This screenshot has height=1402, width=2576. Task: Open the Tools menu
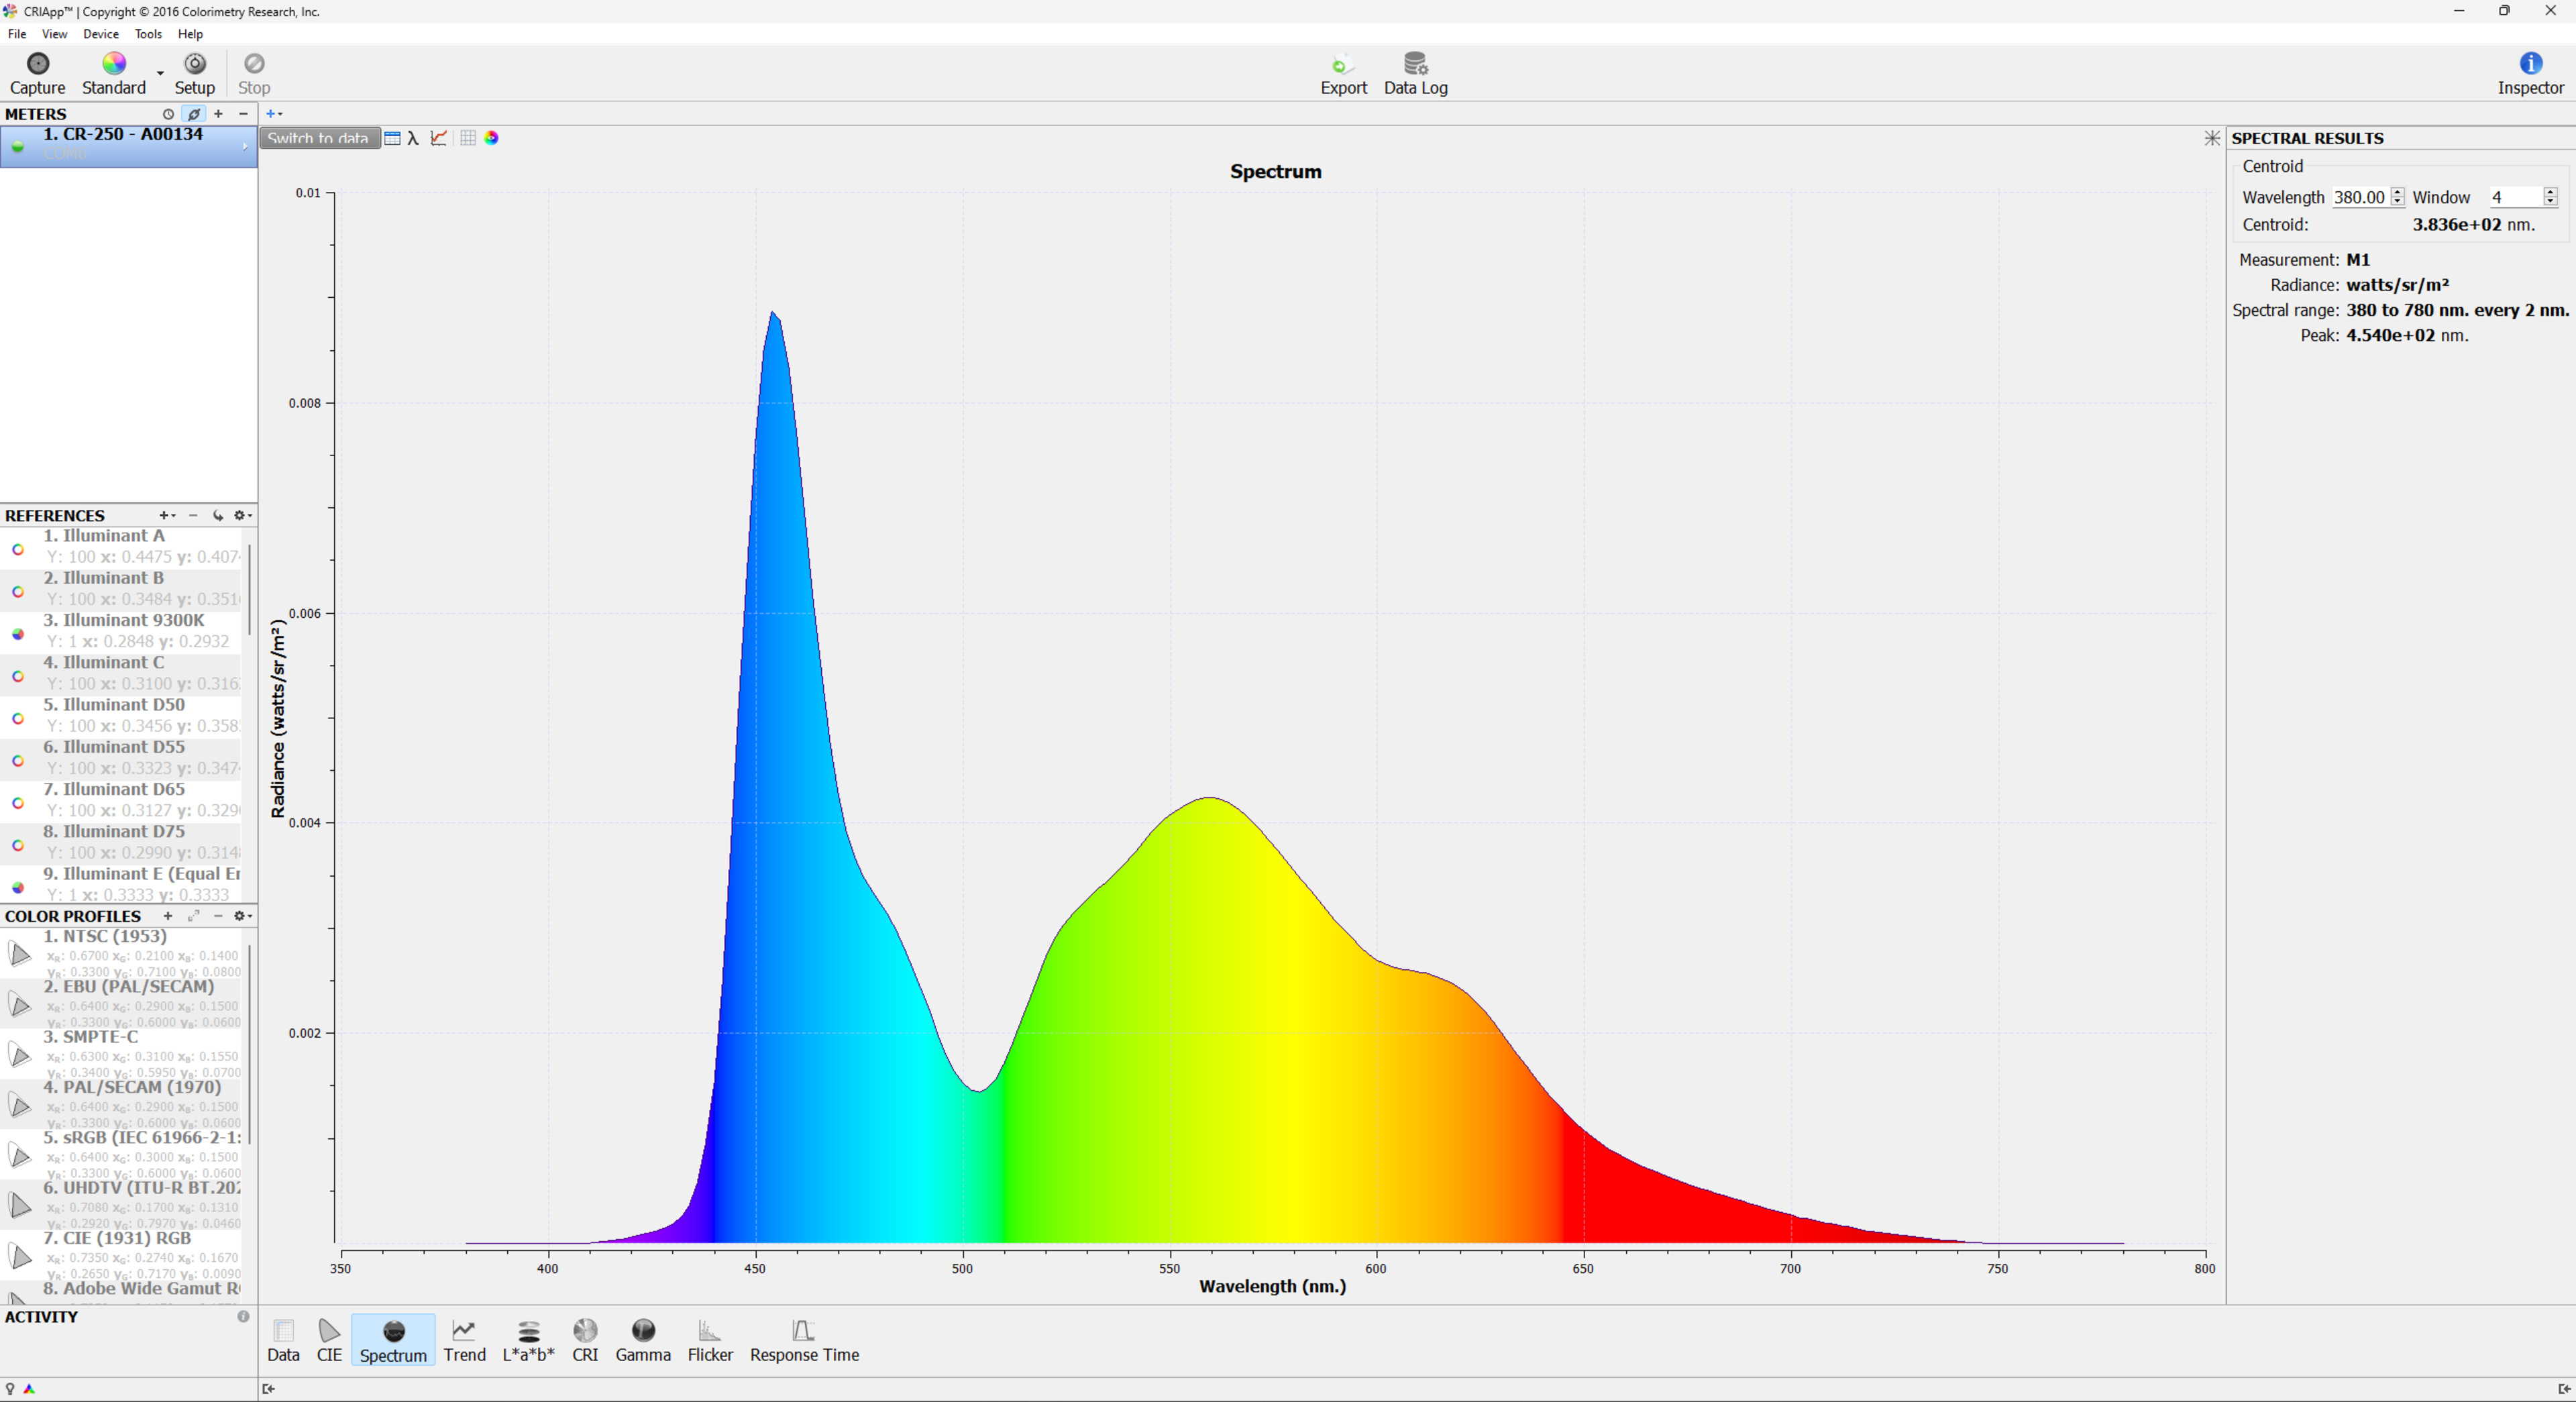point(148,34)
